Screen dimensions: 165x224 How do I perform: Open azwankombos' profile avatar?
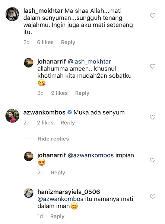(x=12, y=116)
